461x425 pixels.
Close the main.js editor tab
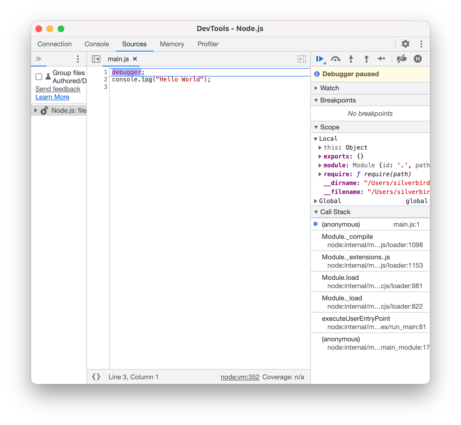(135, 59)
